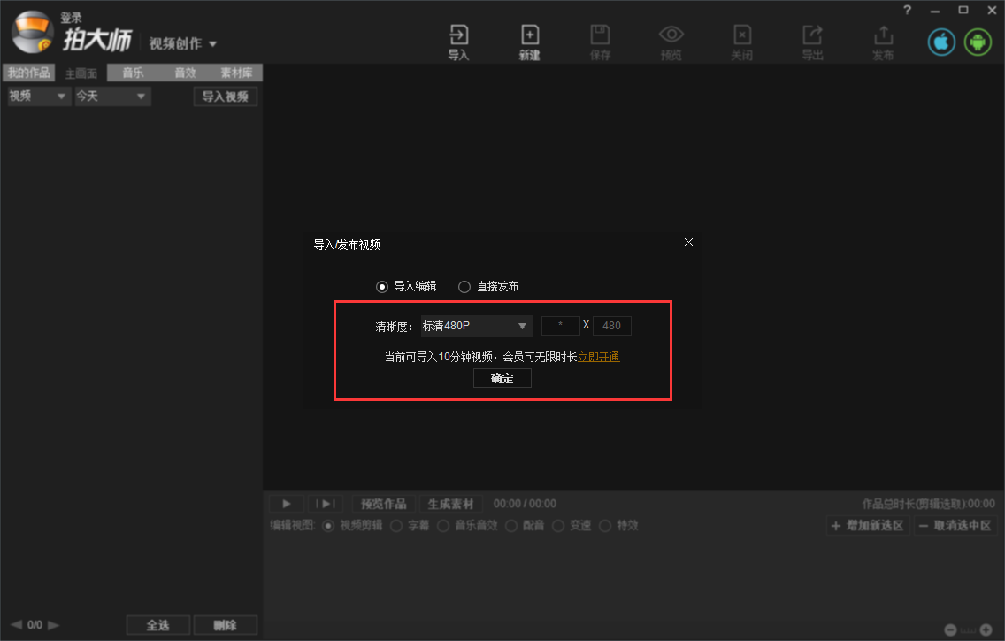Click the 导入 (Import) toolbar icon
Screen dimensions: 1005x641
tap(459, 41)
